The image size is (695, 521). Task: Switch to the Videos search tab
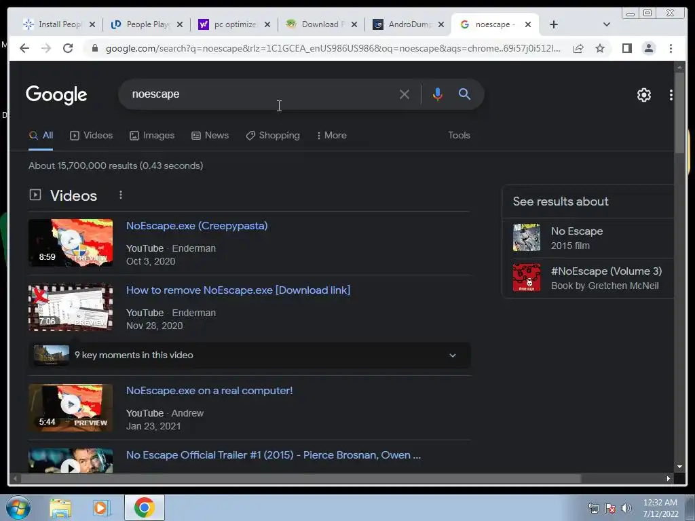pyautogui.click(x=92, y=136)
